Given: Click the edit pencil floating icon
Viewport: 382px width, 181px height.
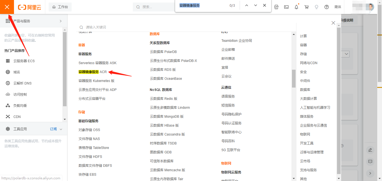Looking at the screenshot, I should (x=370, y=150).
